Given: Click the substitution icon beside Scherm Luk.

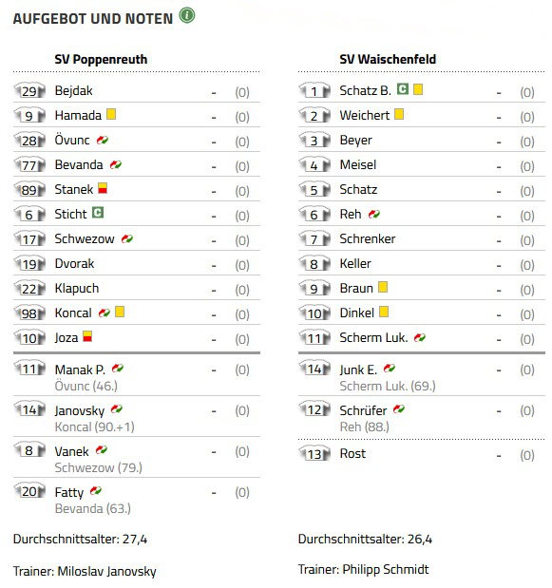Looking at the screenshot, I should click(420, 338).
